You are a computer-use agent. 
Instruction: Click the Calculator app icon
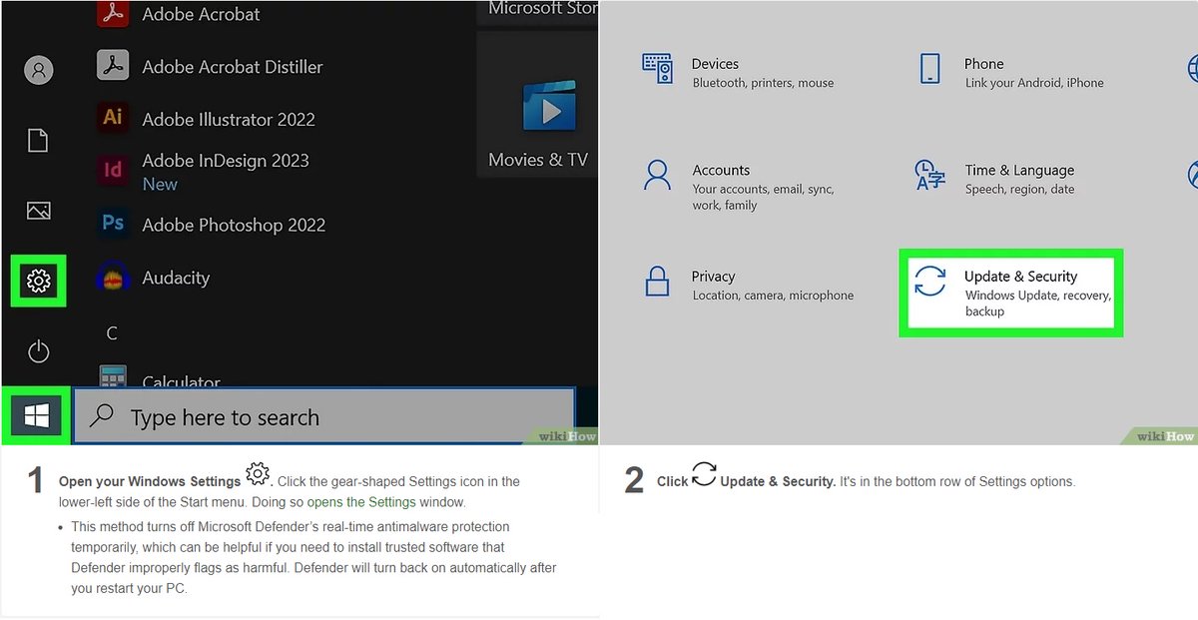coord(113,377)
